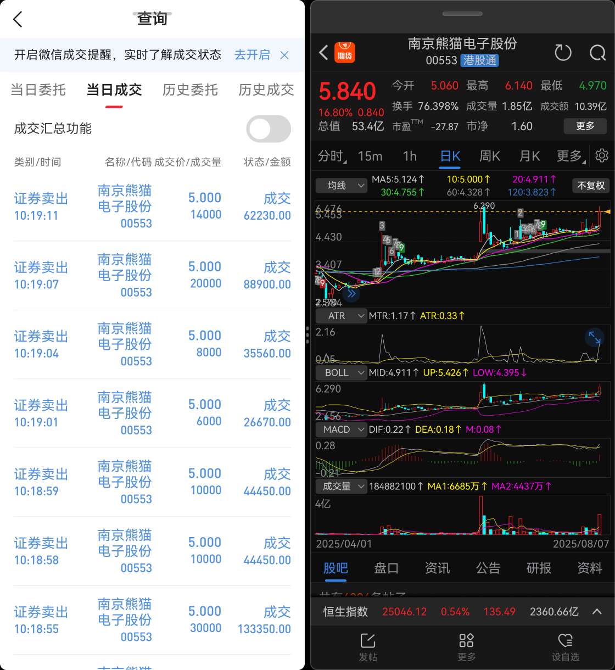Tap the 港股通 badge

click(480, 60)
